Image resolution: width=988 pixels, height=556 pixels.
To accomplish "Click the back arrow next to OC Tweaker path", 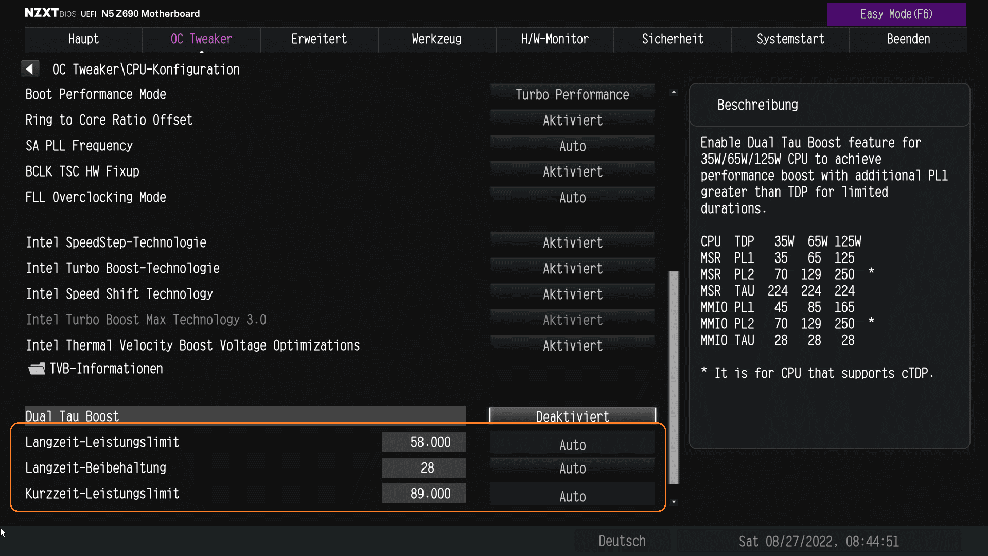I will click(30, 69).
